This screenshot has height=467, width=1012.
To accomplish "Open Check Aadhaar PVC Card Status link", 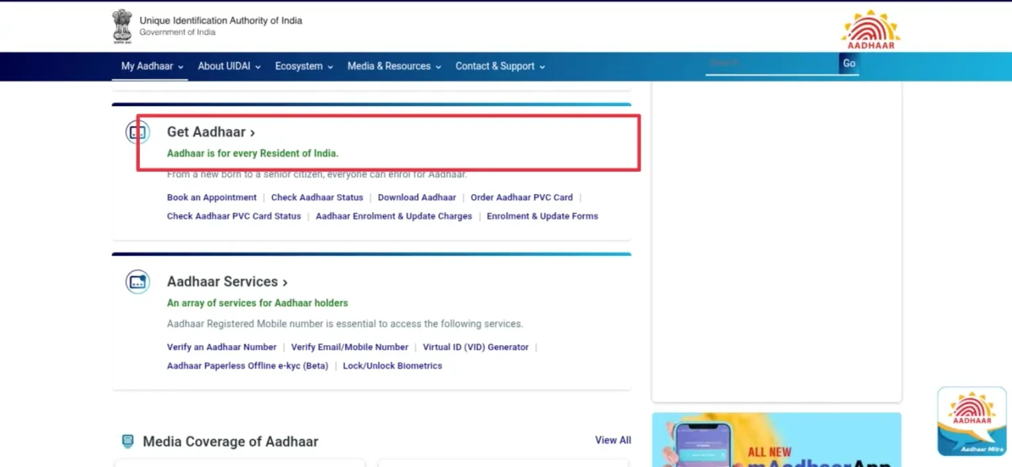I will click(x=234, y=216).
